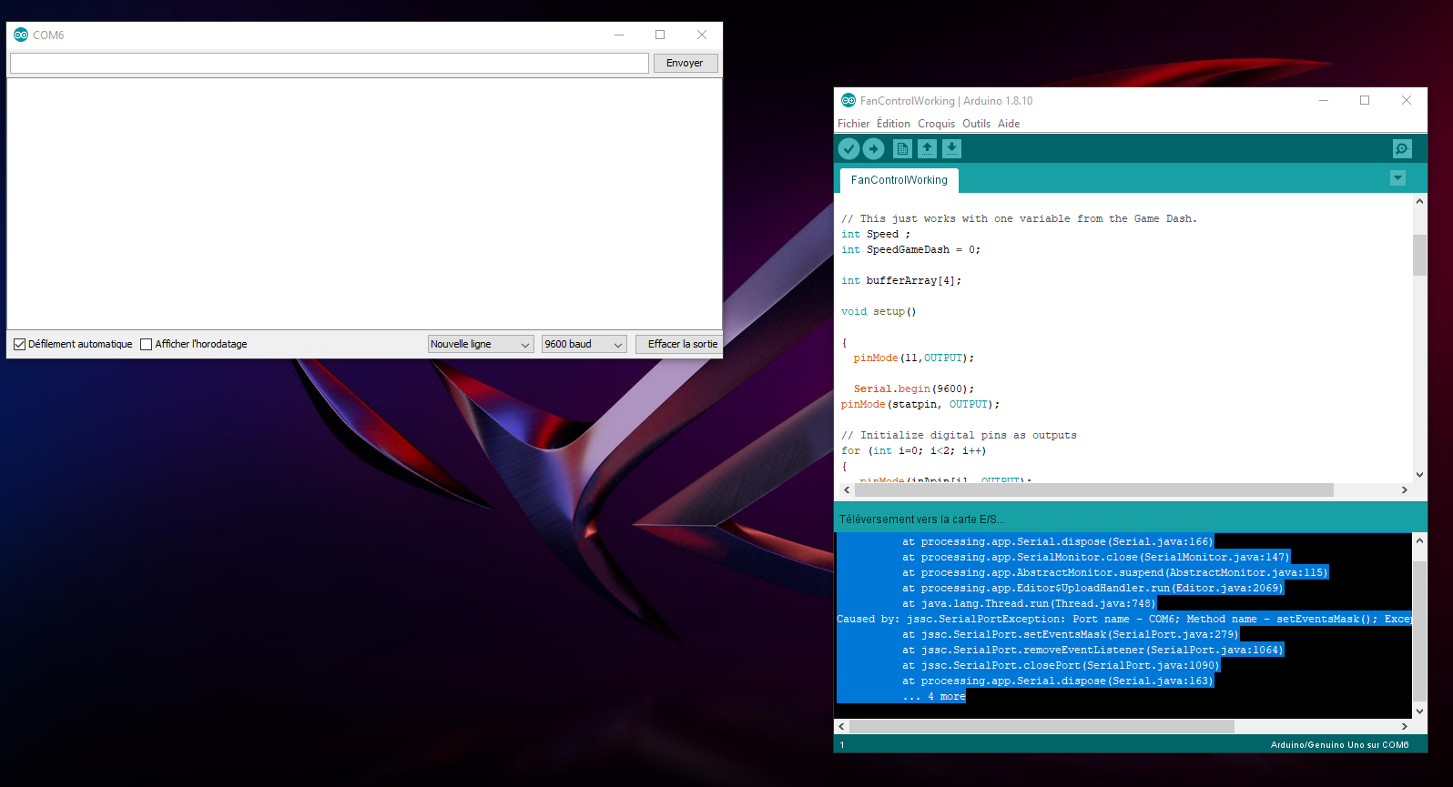Click the code editor scroll-right arrow

pyautogui.click(x=1404, y=489)
